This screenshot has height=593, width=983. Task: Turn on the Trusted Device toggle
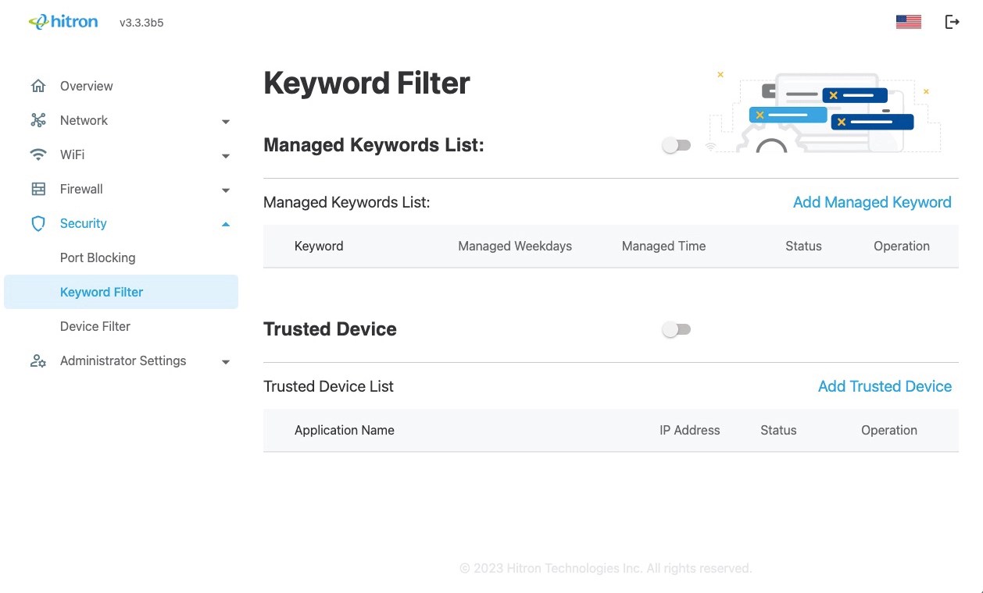(676, 329)
